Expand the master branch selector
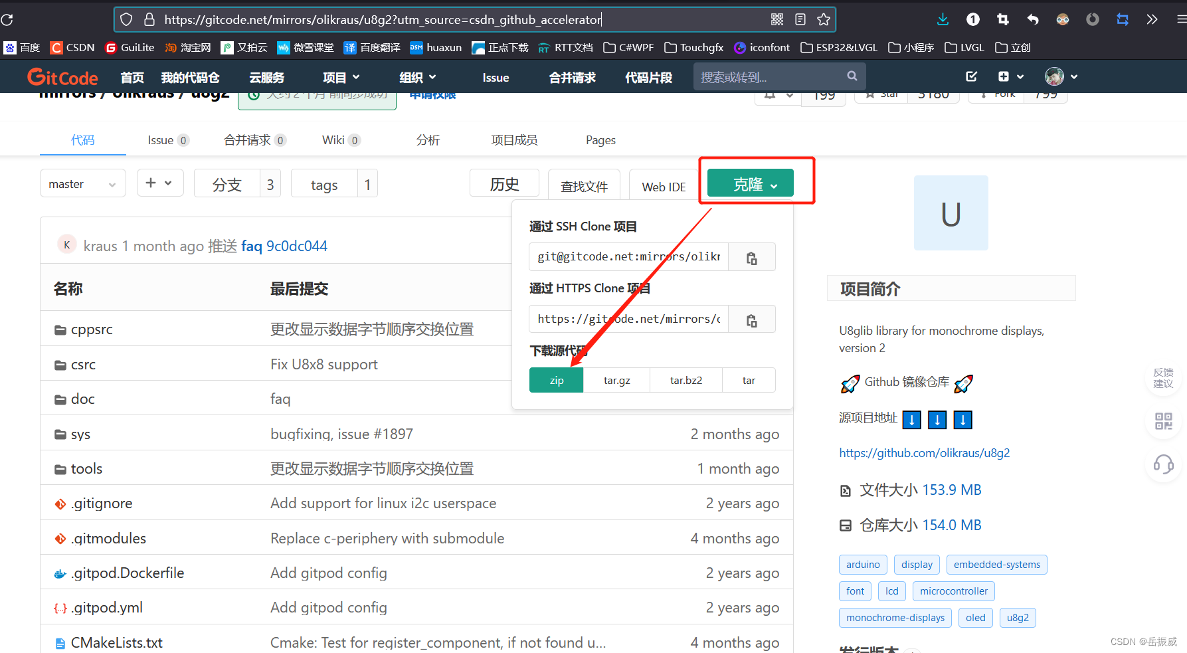This screenshot has height=653, width=1187. (x=82, y=183)
